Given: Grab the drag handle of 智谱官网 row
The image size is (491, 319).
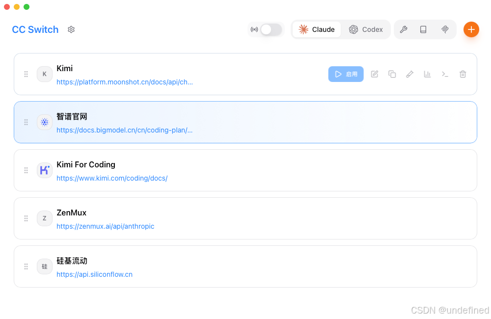Looking at the screenshot, I should coord(26,122).
